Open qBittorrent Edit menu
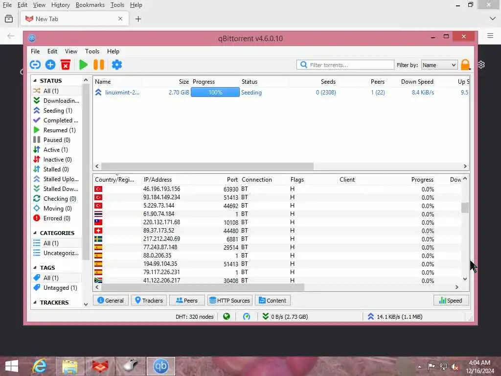This screenshot has height=376, width=501. click(52, 51)
